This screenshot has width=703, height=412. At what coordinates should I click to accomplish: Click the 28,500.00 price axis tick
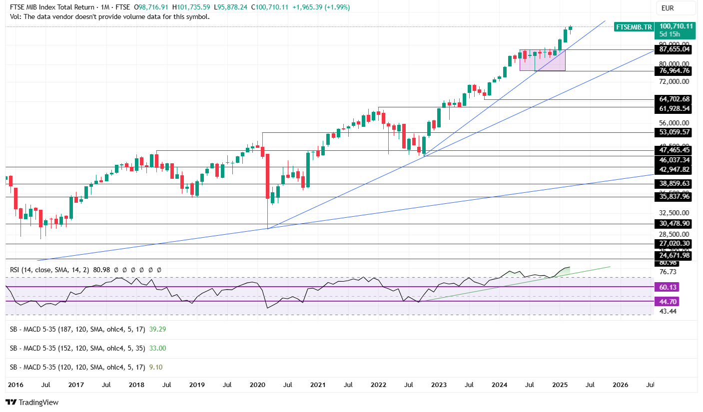[x=675, y=234]
